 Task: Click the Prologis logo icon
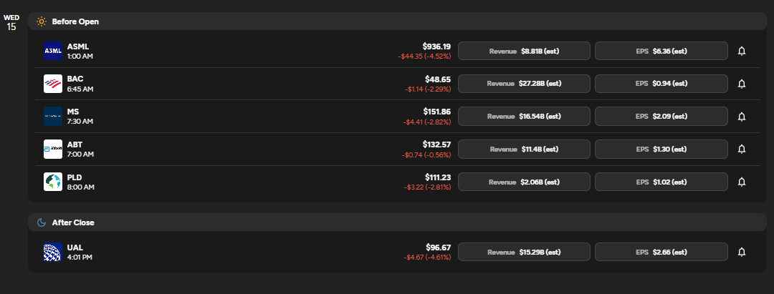click(53, 182)
